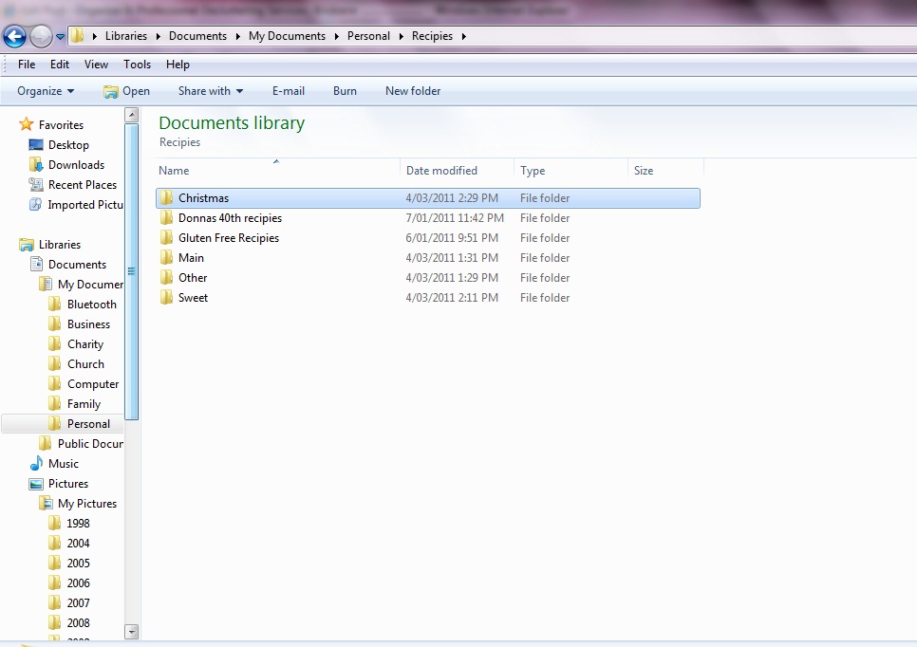Click the Burn button in toolbar
Image resolution: width=917 pixels, height=647 pixels.
coord(345,91)
